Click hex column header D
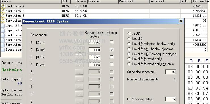This screenshot has height=104, width=210. point(191,61)
